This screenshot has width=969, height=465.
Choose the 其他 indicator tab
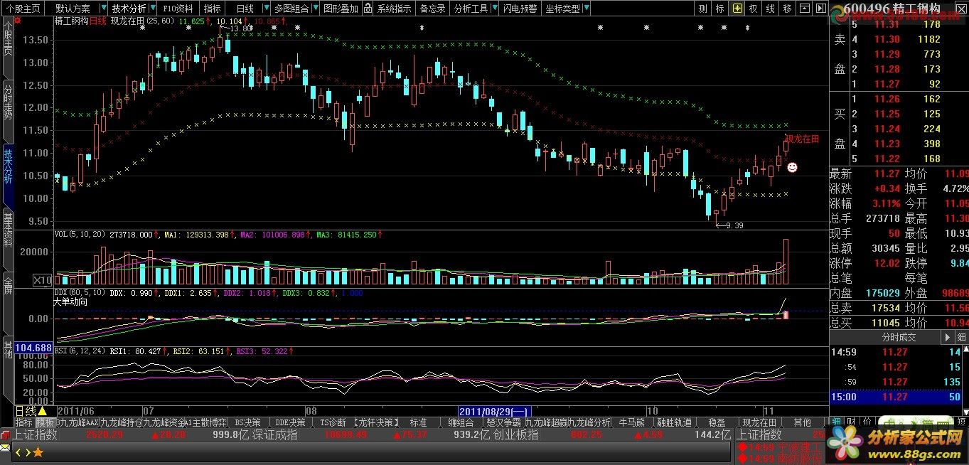pyautogui.click(x=802, y=422)
